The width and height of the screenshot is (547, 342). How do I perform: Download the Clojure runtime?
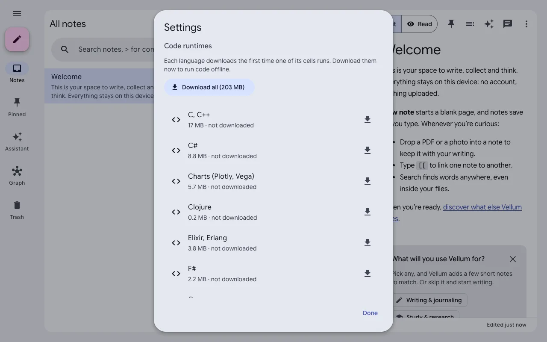[x=367, y=212]
